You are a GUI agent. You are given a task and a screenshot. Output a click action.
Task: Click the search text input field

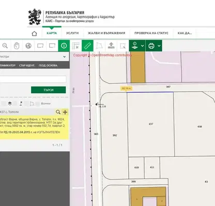tap(33, 79)
